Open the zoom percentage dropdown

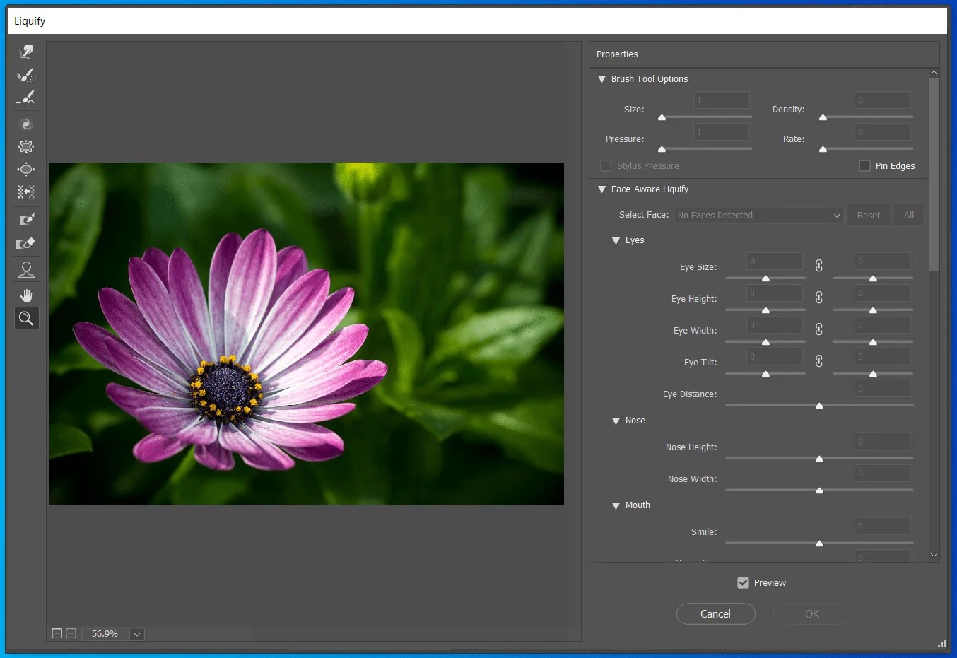pyautogui.click(x=136, y=634)
